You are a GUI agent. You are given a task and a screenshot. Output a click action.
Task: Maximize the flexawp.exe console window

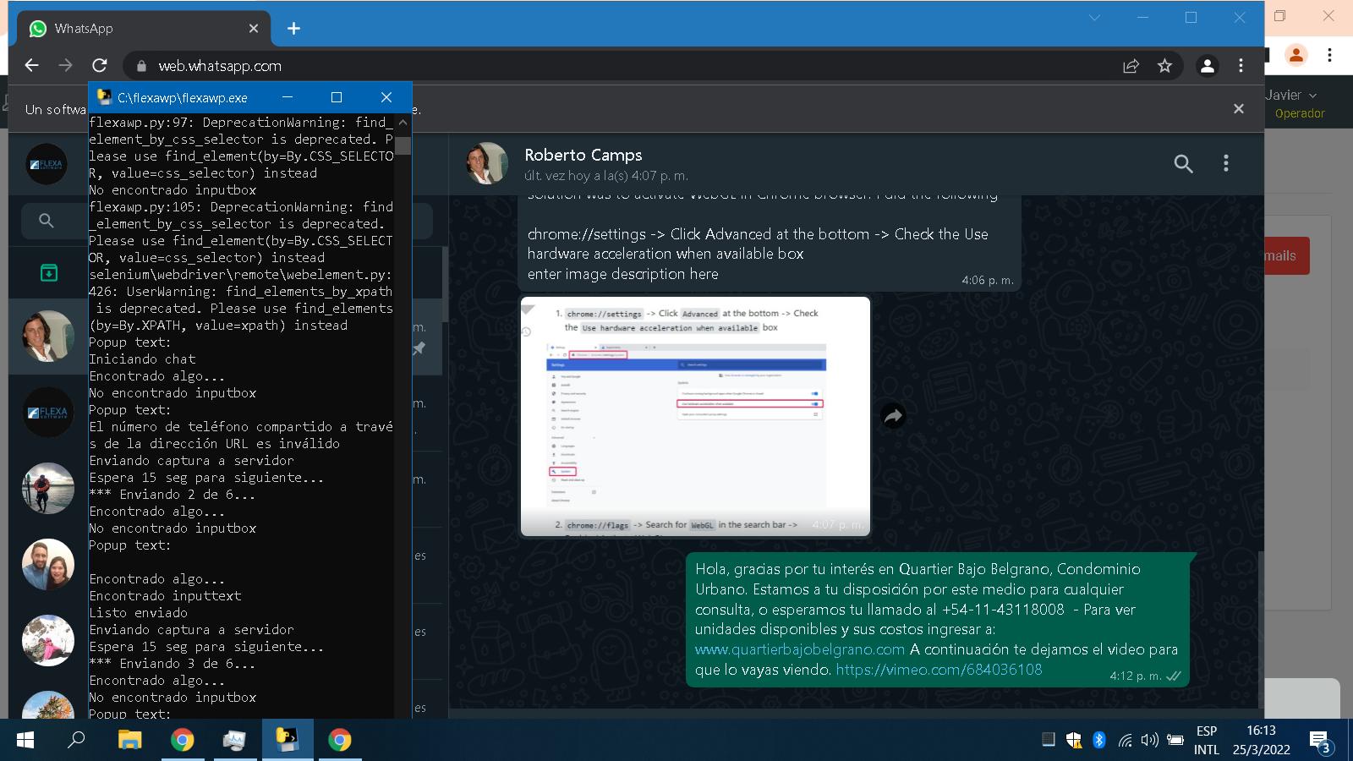click(337, 97)
